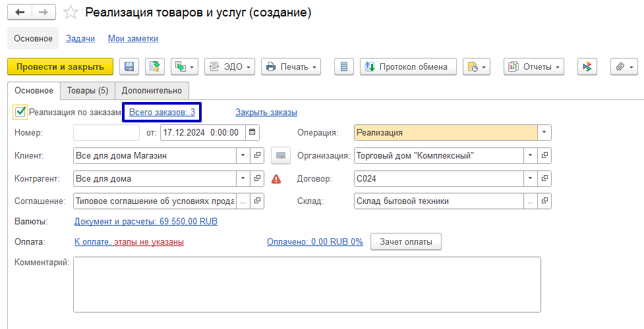Screen dimensions: 644x329
Task: Click the colorful play triangle icon
Action: point(587,66)
